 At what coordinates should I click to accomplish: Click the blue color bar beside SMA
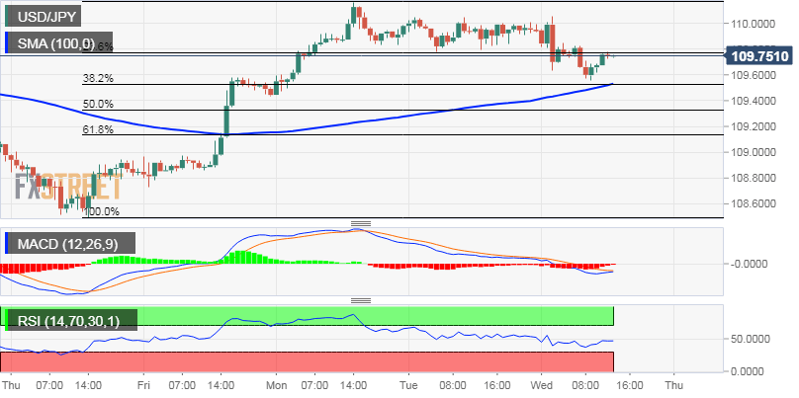pyautogui.click(x=8, y=43)
